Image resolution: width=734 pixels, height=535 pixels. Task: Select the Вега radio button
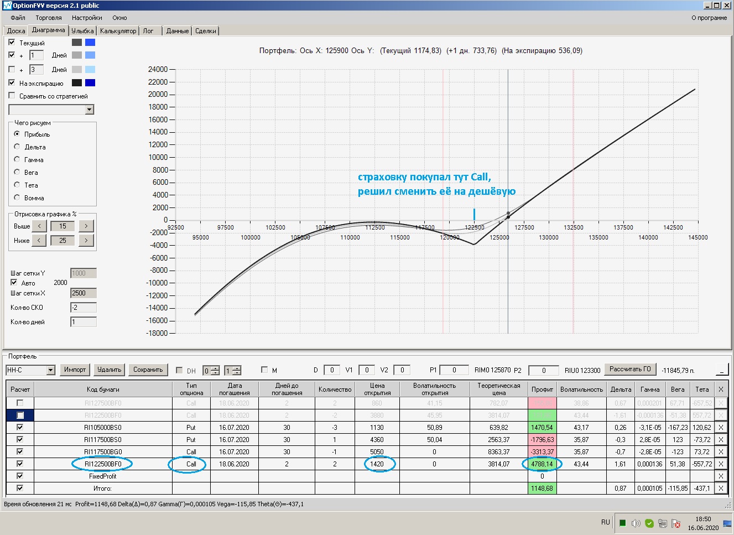17,172
